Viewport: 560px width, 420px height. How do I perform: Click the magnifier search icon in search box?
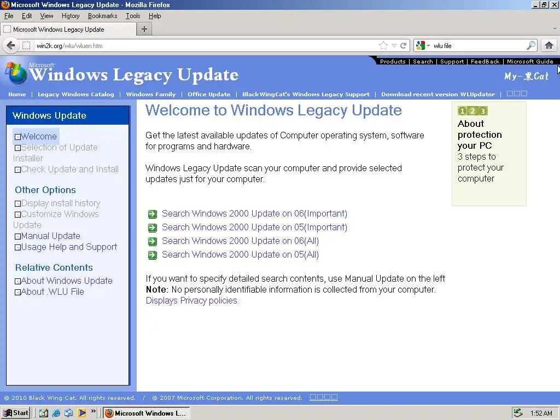click(x=530, y=45)
